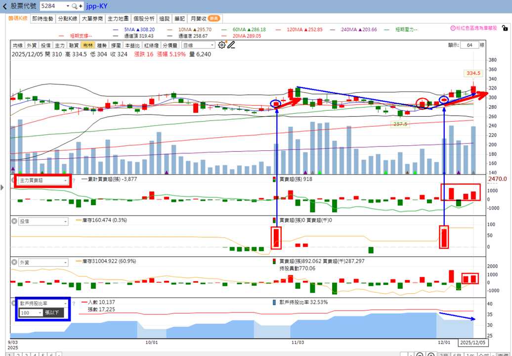512x356 pixels.
Task: Switch to the 籌碼K線 tab
Action: tap(18, 19)
